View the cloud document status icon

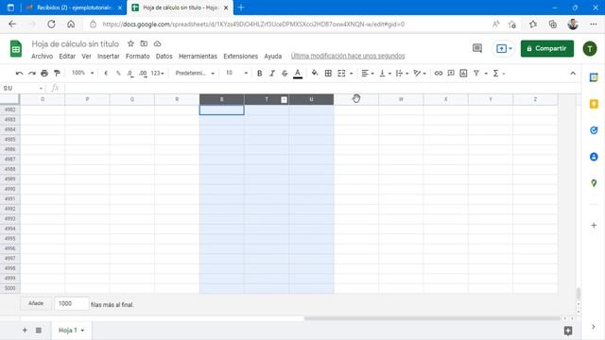[x=158, y=43]
